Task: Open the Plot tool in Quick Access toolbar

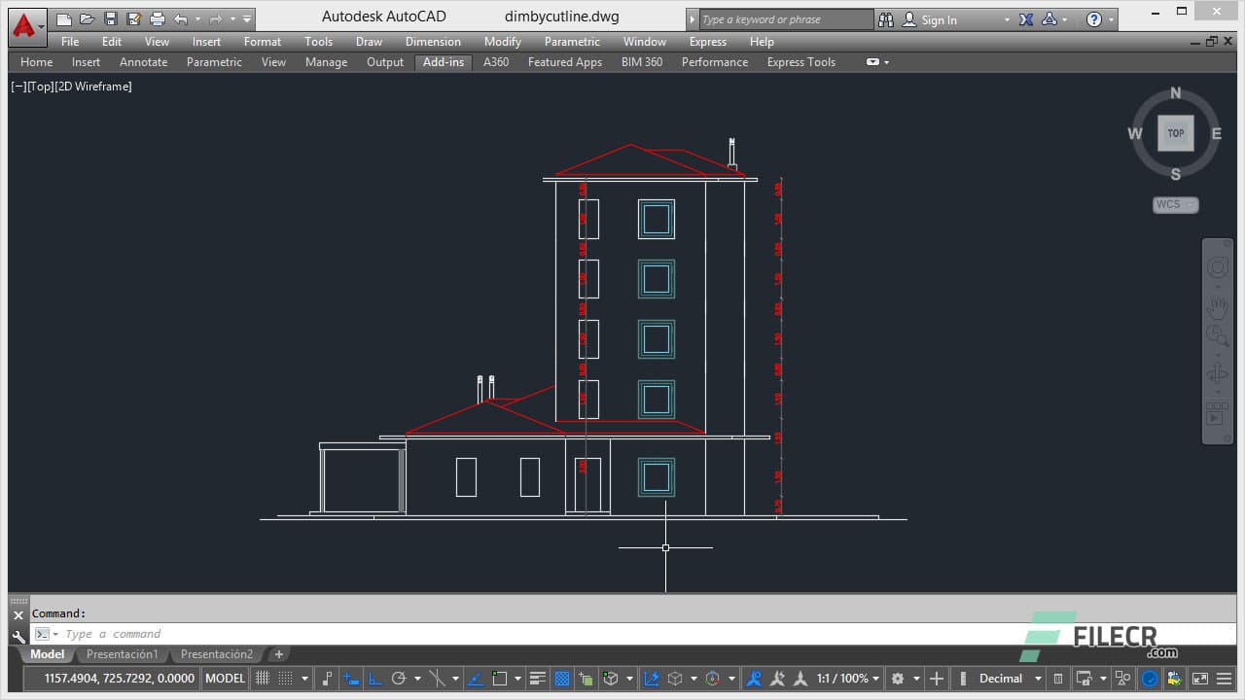Action: 156,17
